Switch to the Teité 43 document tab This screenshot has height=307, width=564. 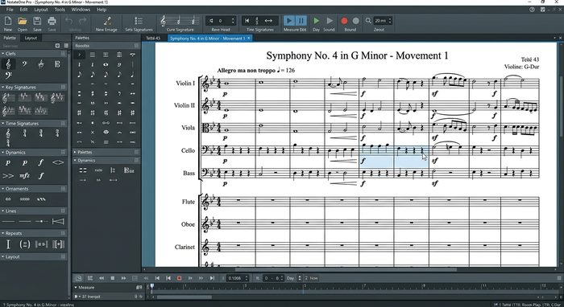[153, 38]
